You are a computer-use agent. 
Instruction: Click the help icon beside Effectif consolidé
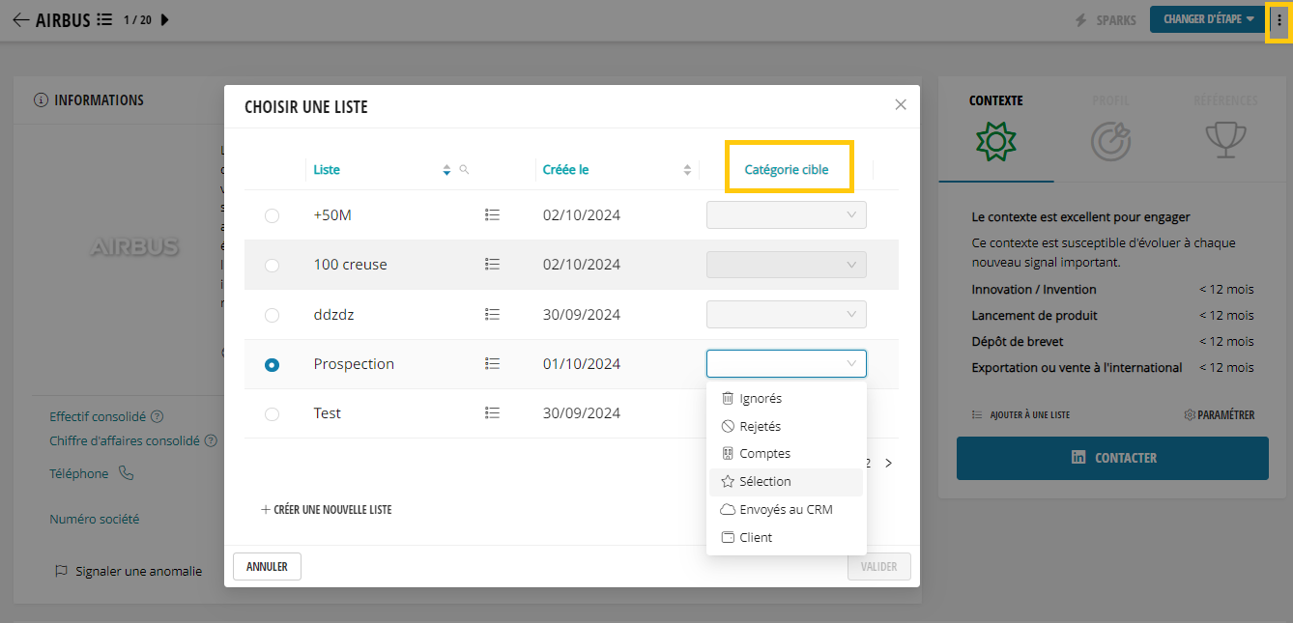(x=157, y=416)
